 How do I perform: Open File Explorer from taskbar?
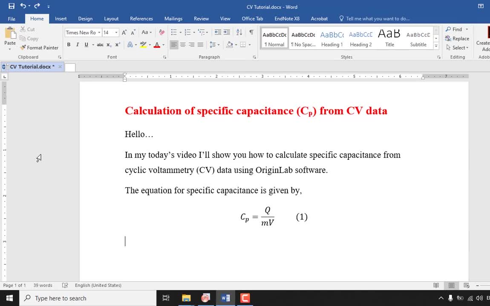[186, 298]
